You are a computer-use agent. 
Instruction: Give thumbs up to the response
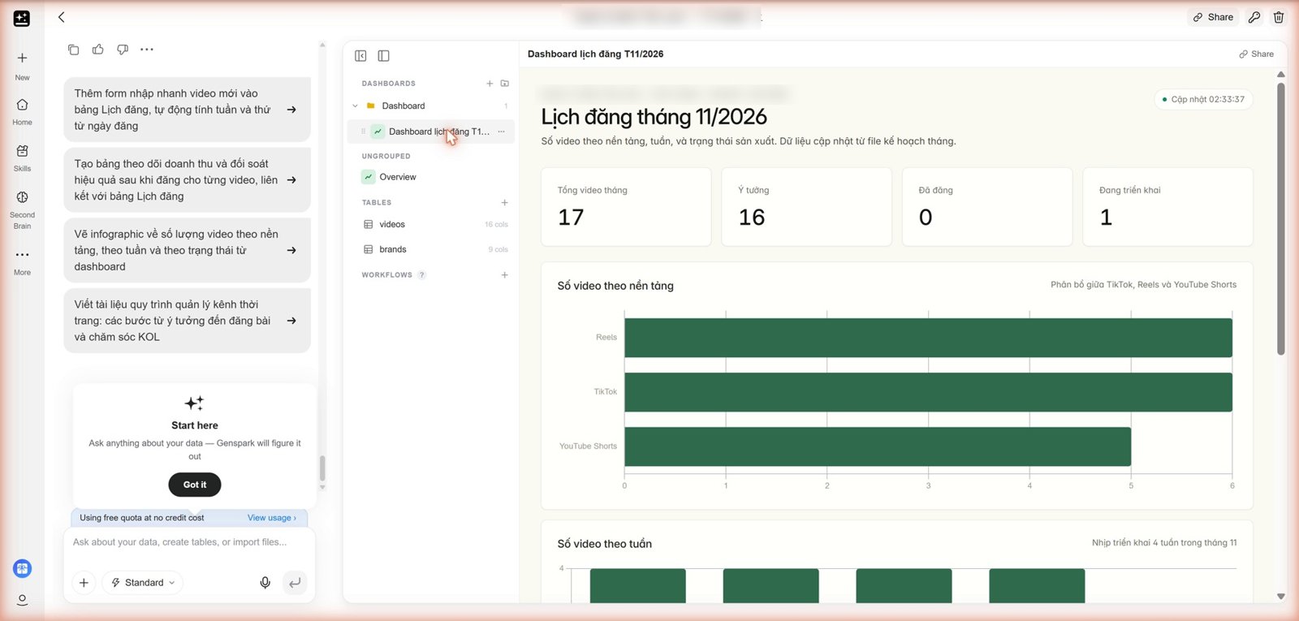click(98, 50)
